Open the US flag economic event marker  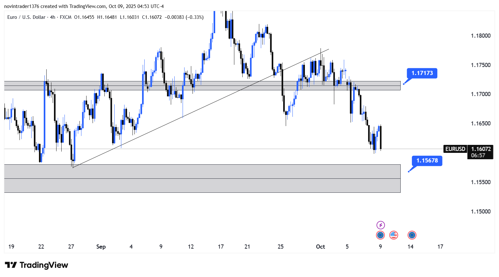pyautogui.click(x=394, y=235)
